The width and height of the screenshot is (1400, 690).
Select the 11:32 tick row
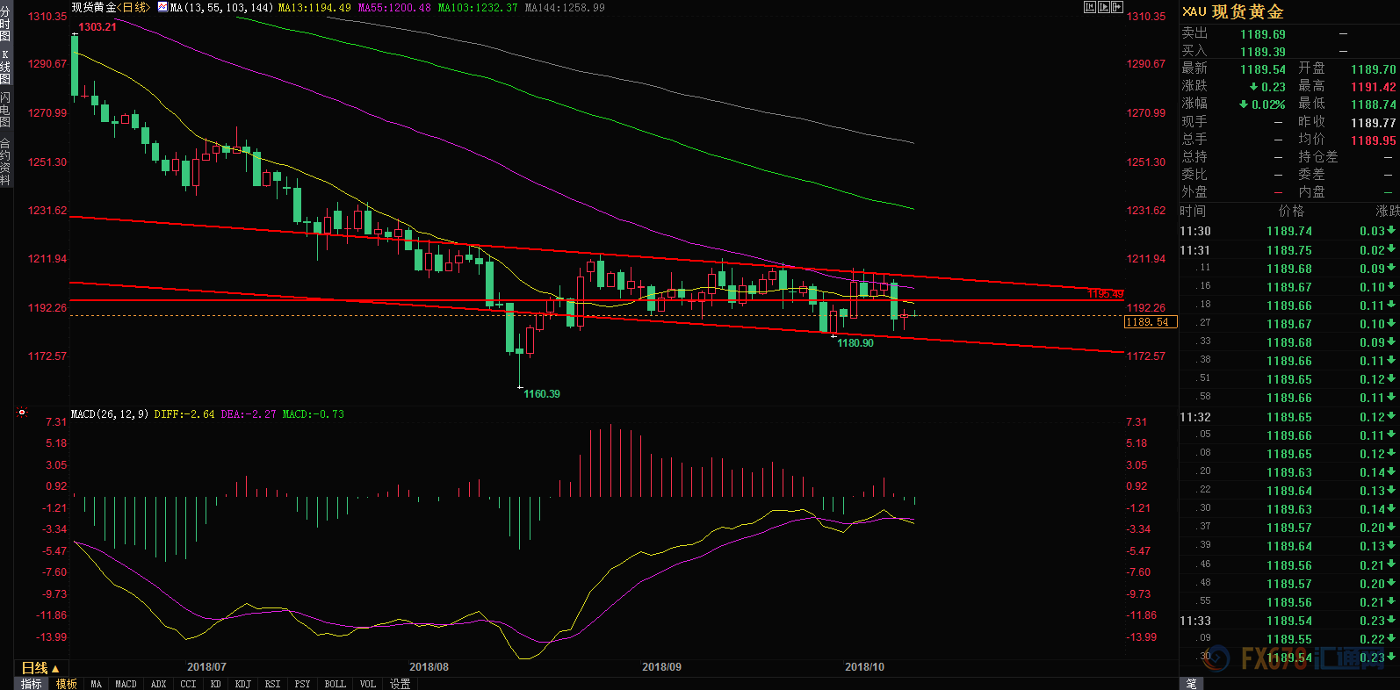pos(1288,417)
